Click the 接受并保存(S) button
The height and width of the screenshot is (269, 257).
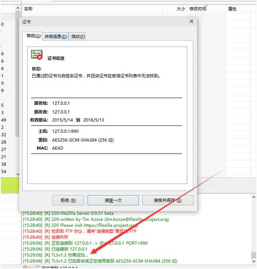(x=168, y=200)
